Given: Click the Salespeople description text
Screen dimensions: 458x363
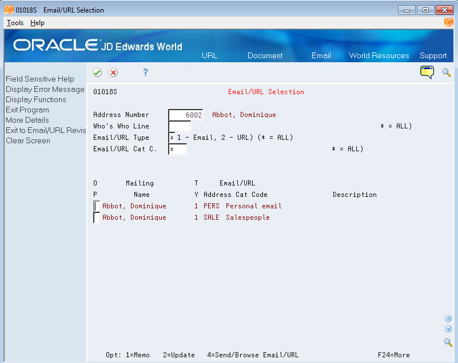Looking at the screenshot, I should [248, 217].
